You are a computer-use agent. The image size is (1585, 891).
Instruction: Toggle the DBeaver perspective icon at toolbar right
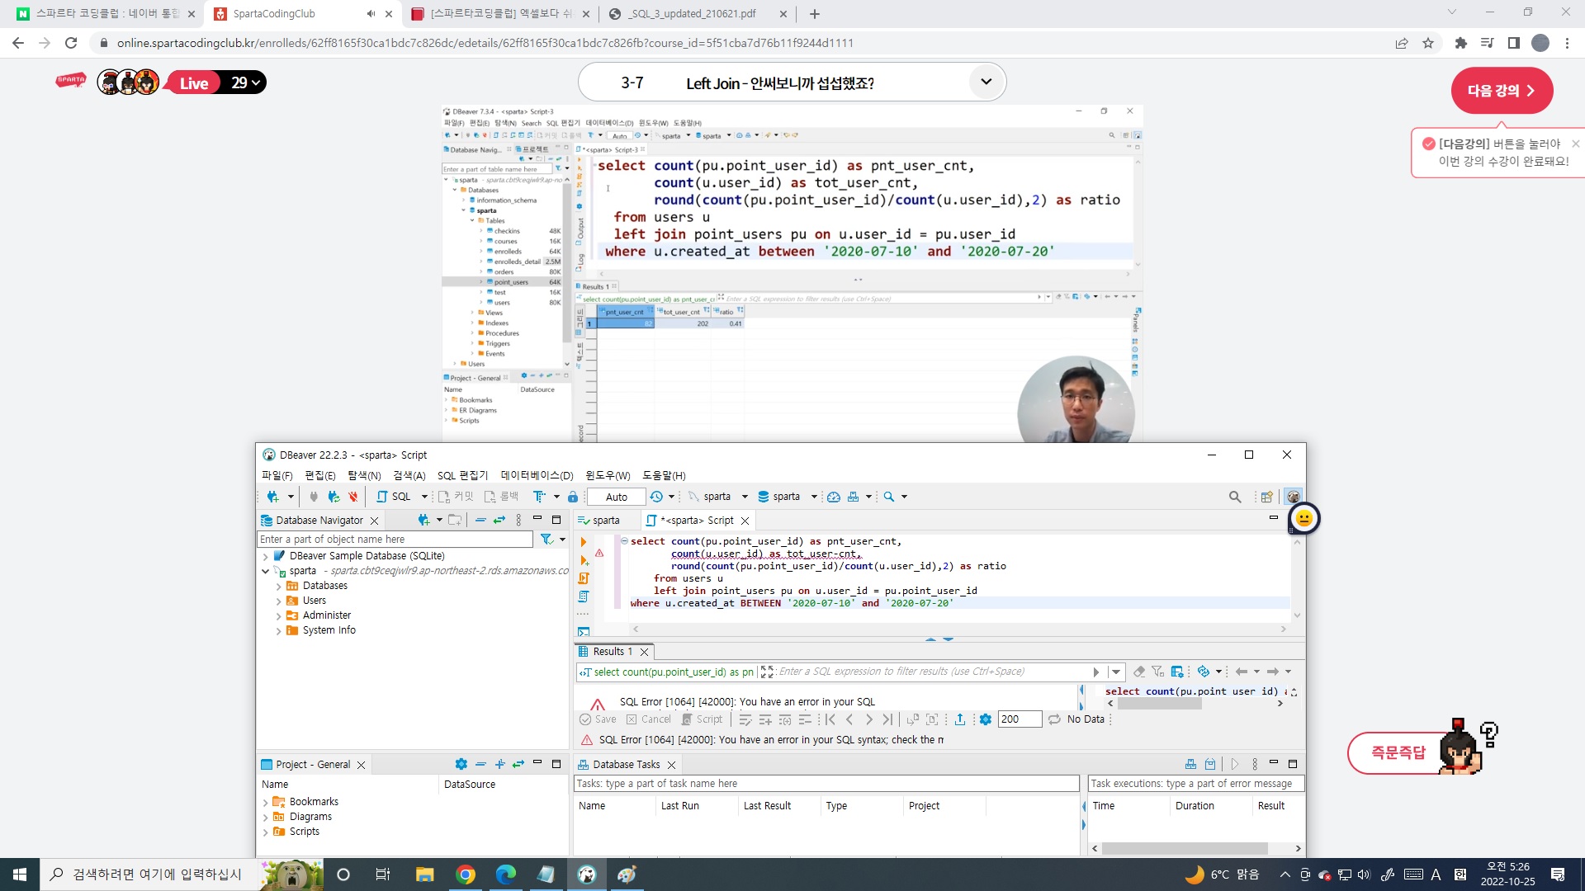pyautogui.click(x=1294, y=497)
